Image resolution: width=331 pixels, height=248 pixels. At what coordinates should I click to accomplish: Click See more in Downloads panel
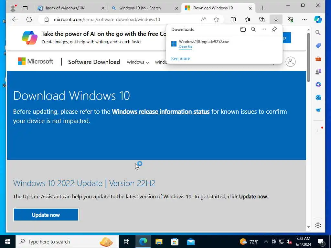(x=181, y=58)
